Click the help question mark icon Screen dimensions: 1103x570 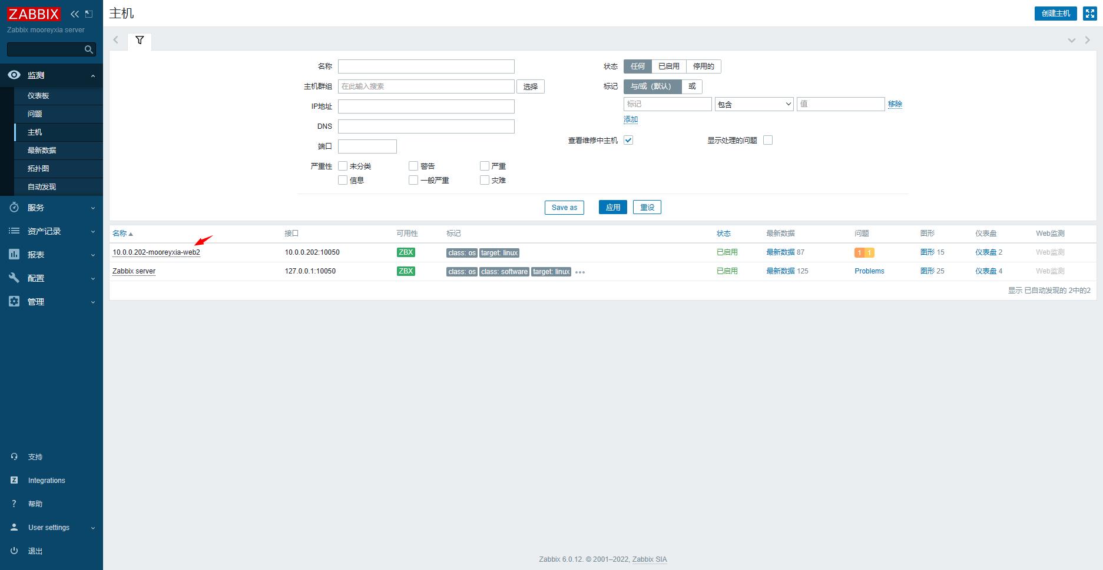[x=14, y=504]
